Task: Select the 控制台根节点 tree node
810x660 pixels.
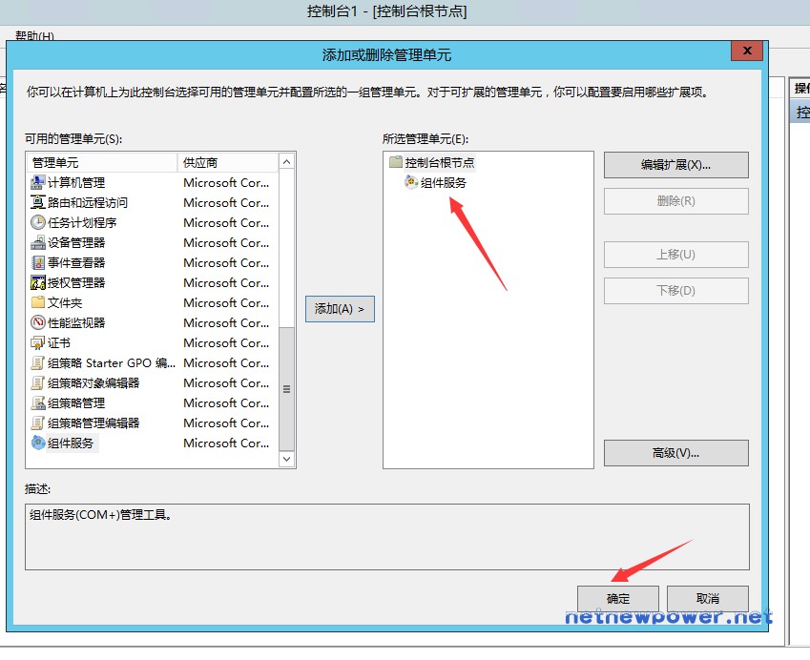Action: coord(439,162)
